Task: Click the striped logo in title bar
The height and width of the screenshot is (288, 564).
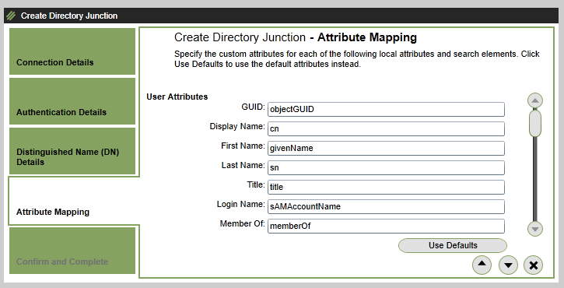Action: [x=12, y=16]
